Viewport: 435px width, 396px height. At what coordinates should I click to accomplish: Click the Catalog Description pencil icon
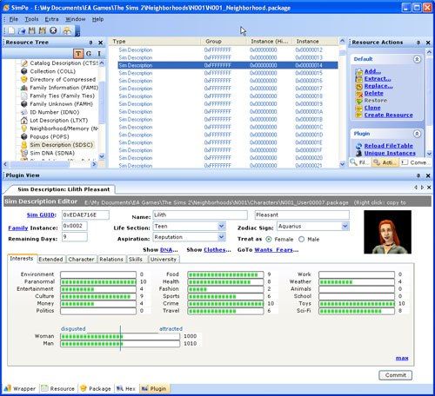pyautogui.click(x=24, y=63)
